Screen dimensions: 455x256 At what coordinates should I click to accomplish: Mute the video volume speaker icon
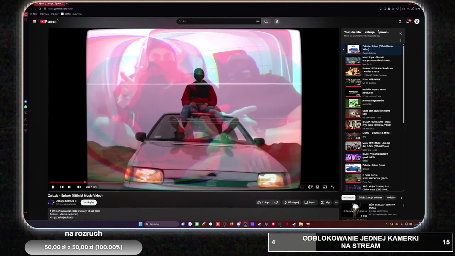point(79,187)
